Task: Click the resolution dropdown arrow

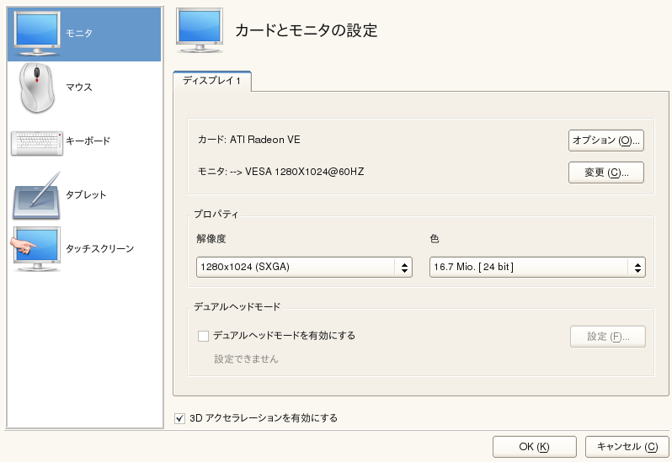Action: tap(404, 268)
